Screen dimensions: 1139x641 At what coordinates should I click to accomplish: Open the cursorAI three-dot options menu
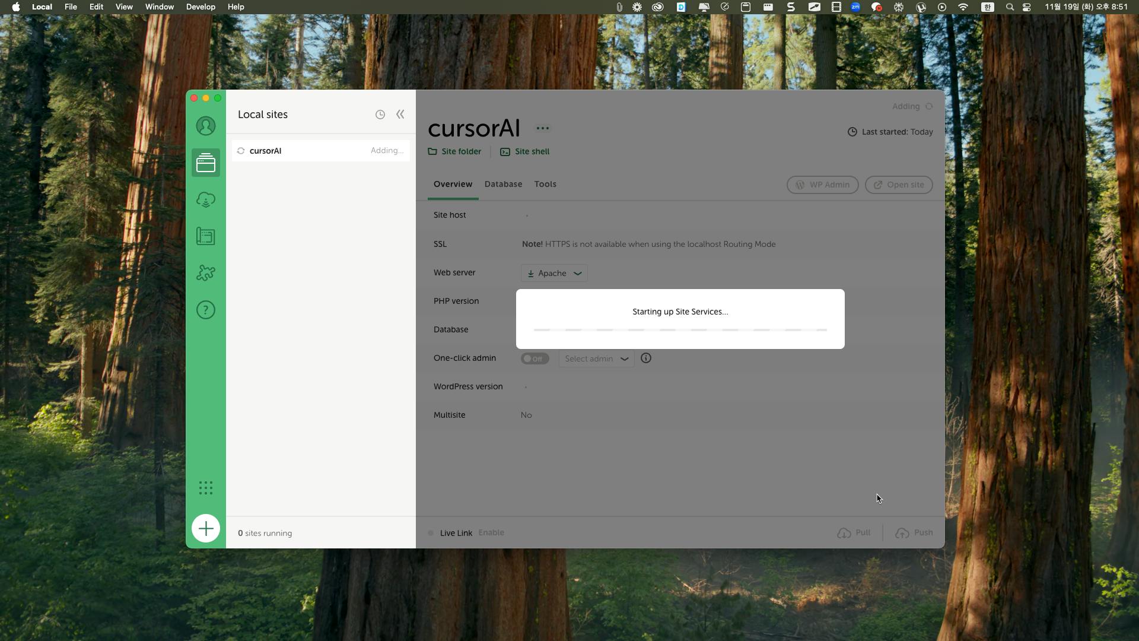point(542,128)
